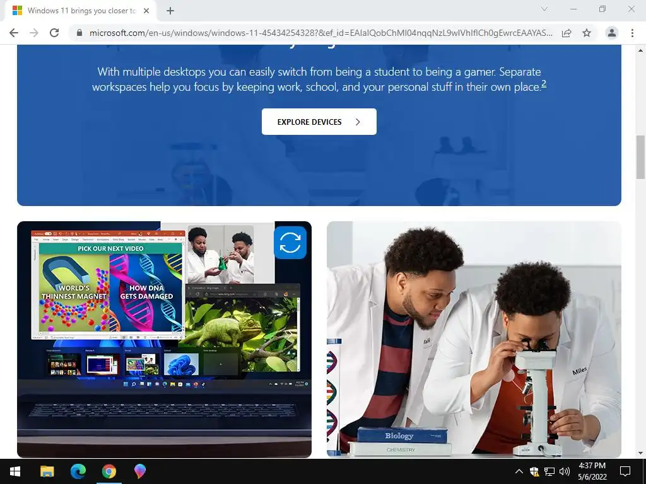Click the share page icon in address bar
This screenshot has height=484, width=646.
click(x=567, y=33)
